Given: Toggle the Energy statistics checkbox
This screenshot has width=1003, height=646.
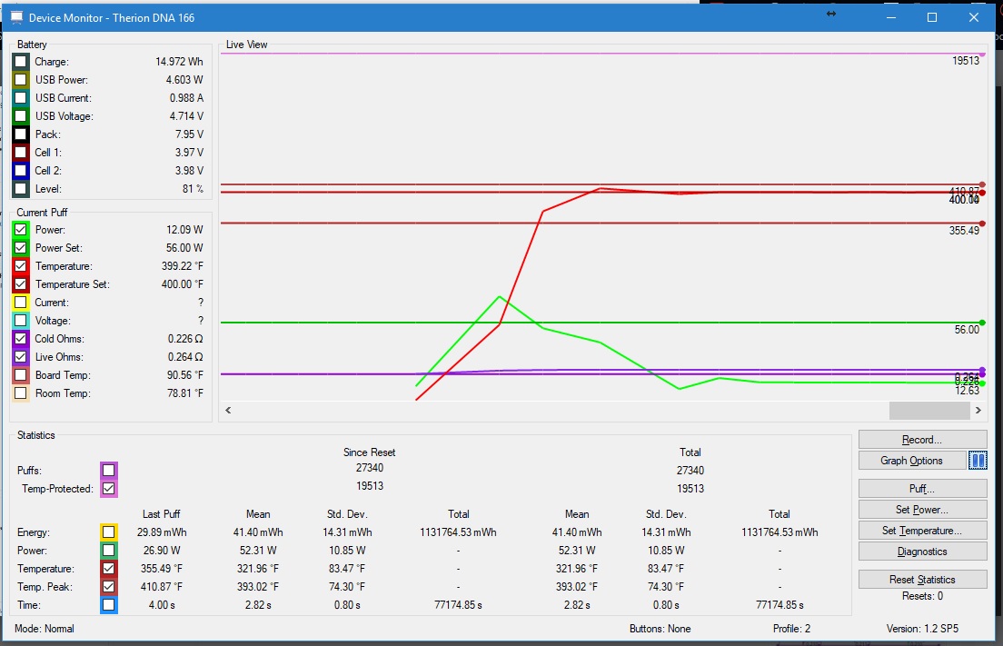Looking at the screenshot, I should [109, 532].
